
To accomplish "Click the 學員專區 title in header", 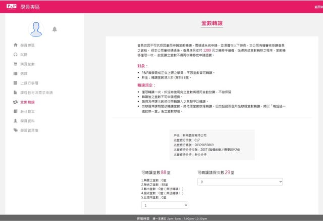I will 29,7.
